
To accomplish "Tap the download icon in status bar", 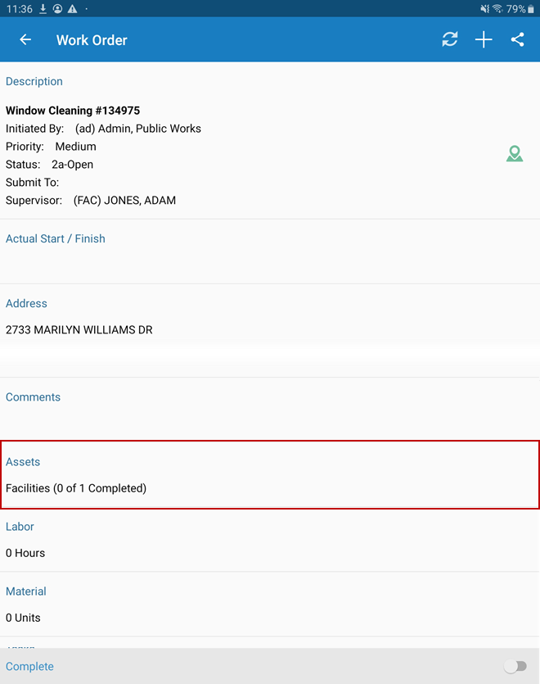I will [43, 8].
